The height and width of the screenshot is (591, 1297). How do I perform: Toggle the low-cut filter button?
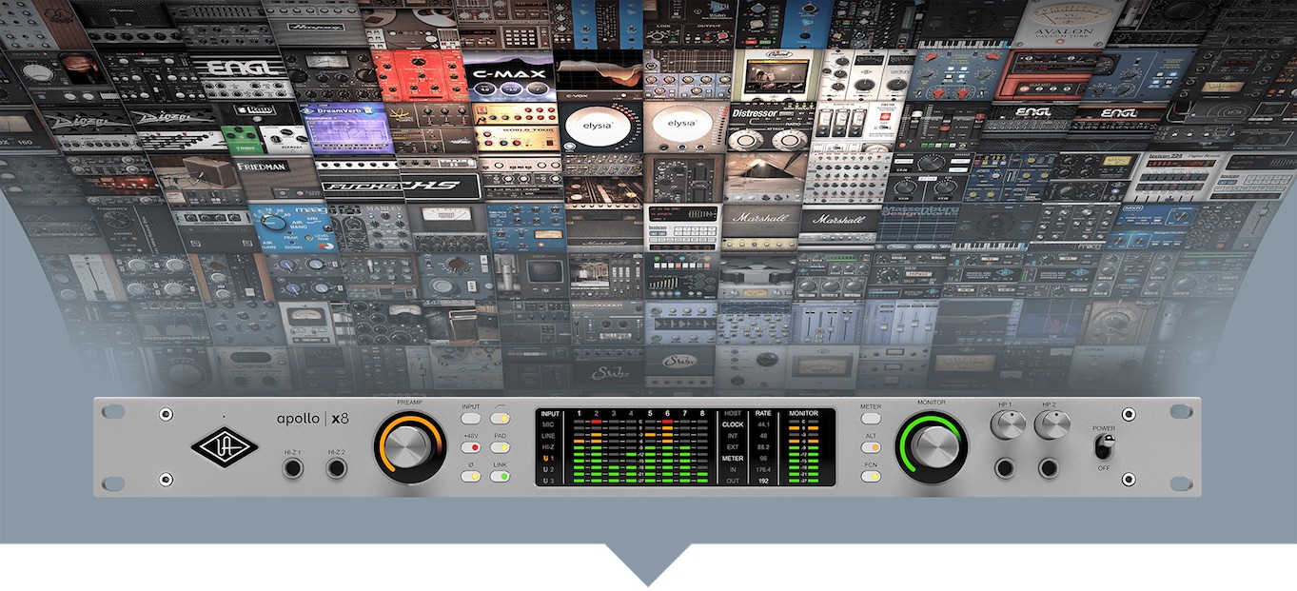(500, 419)
